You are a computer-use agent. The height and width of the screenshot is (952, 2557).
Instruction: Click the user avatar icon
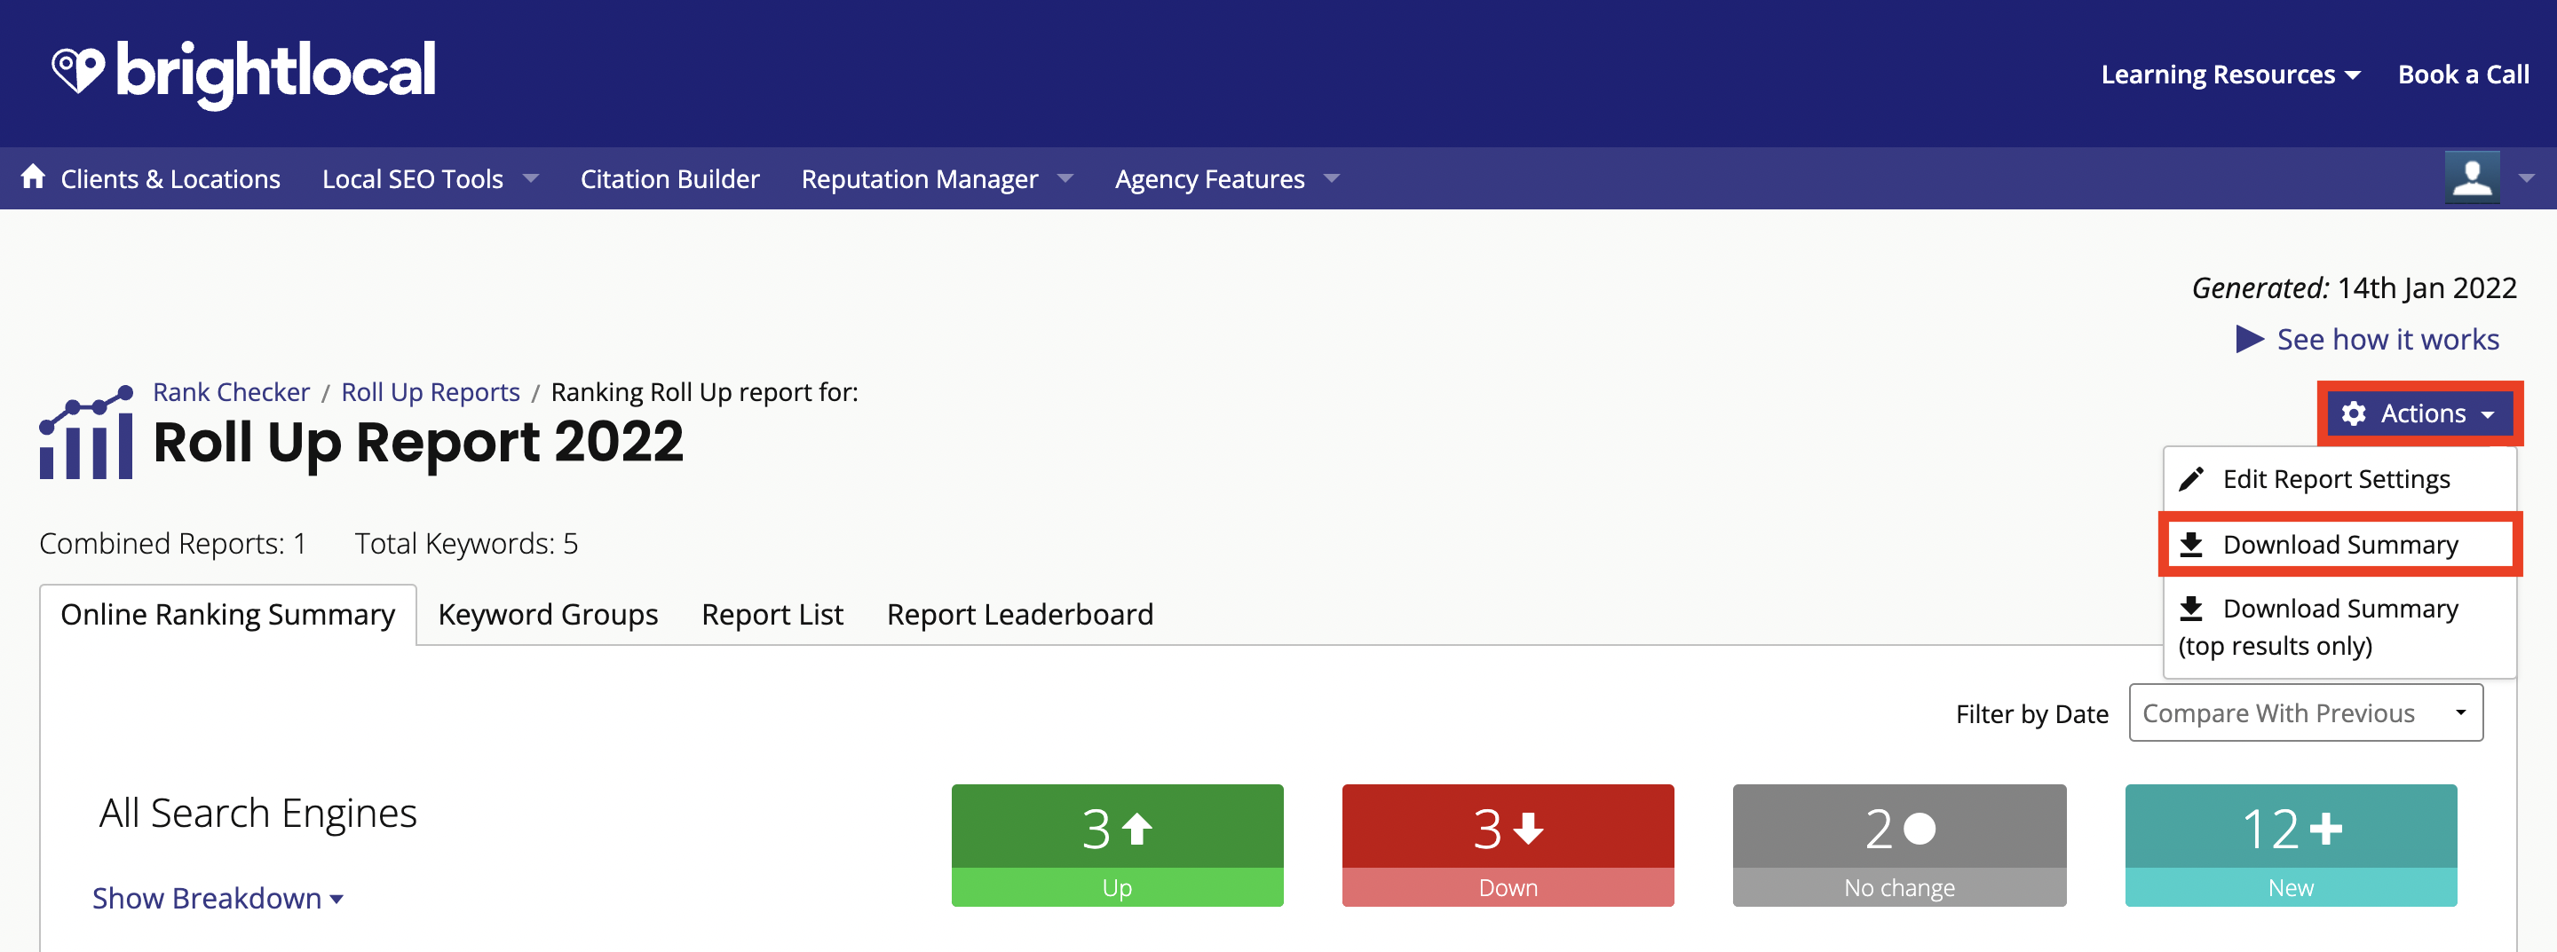2472,177
